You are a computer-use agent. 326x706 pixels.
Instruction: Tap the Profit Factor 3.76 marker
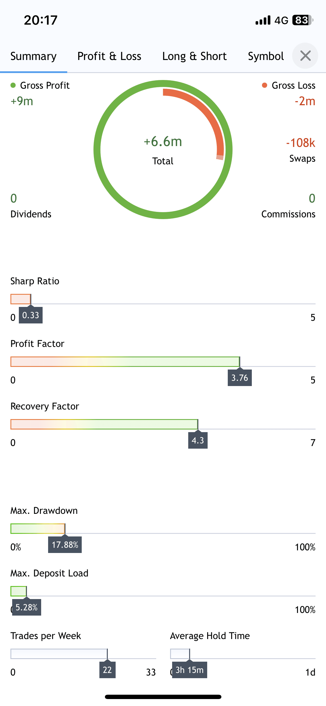[240, 378]
